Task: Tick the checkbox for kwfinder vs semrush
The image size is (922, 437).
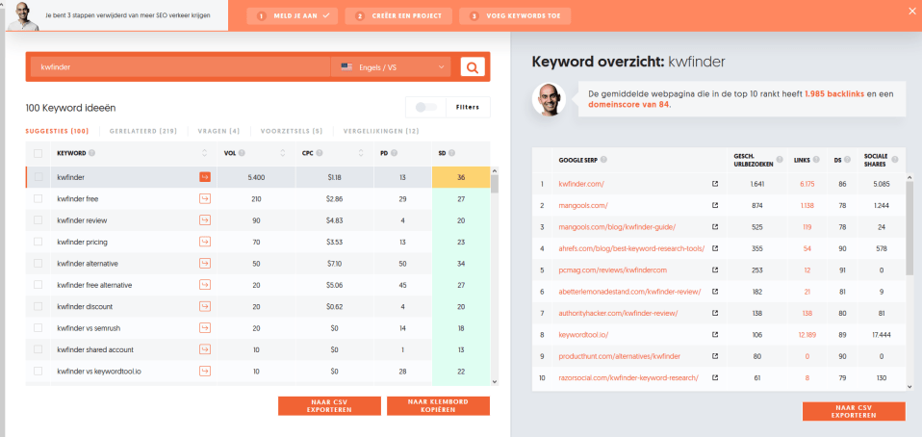Action: 38,327
